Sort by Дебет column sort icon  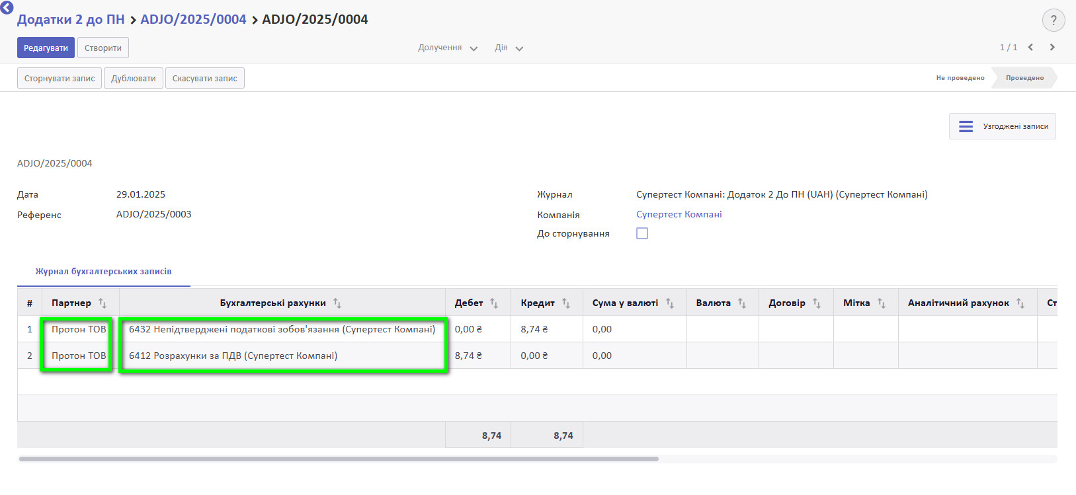click(494, 303)
